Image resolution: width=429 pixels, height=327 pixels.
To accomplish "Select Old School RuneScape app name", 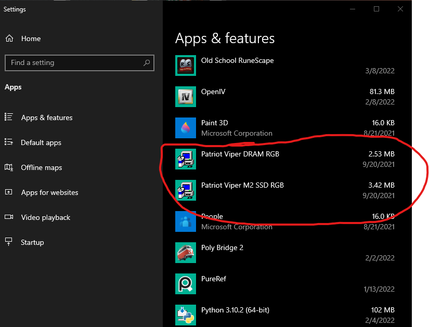I will coord(238,60).
